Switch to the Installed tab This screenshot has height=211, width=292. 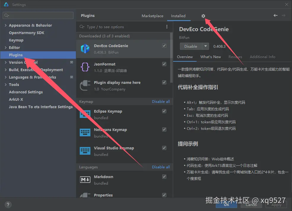coord(178,16)
